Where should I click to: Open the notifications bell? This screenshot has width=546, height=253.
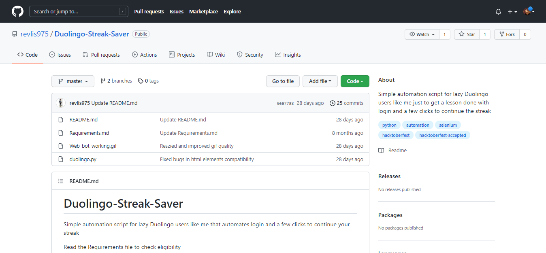point(498,12)
